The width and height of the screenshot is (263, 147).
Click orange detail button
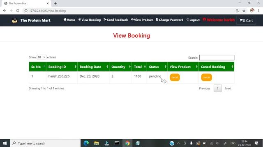[x=175, y=77]
